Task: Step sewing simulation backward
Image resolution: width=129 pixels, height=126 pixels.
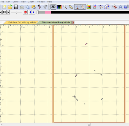Action: [1, 12]
